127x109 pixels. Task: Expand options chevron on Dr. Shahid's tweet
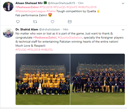coord(123,30)
